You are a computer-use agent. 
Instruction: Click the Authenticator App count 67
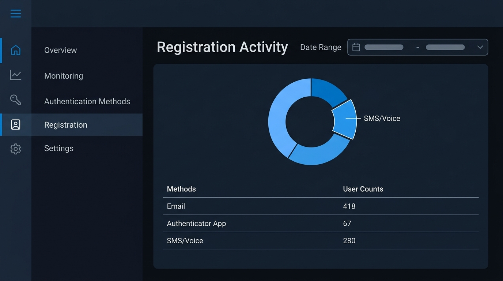click(x=347, y=224)
